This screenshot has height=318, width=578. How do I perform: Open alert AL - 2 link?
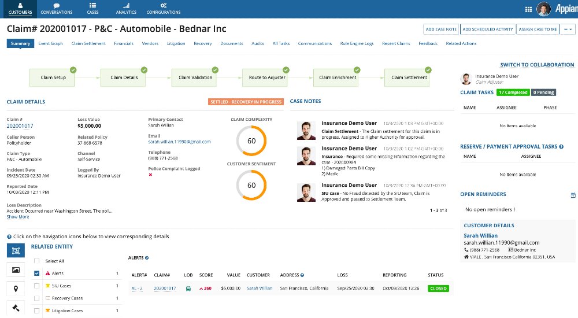tap(137, 289)
